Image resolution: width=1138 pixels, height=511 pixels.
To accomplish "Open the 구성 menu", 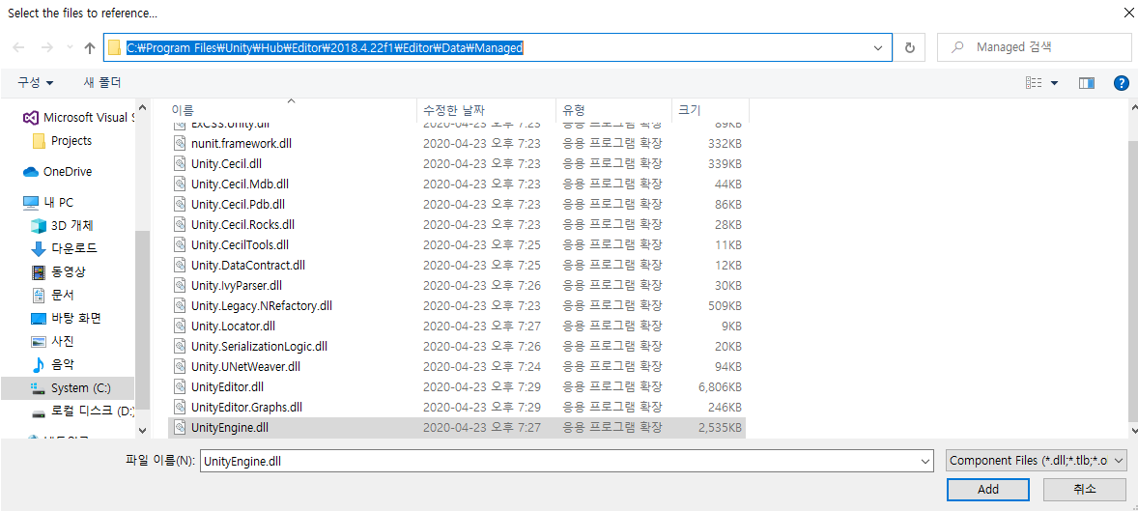I will coord(36,83).
